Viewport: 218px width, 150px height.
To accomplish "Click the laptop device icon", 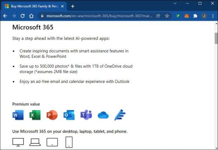I will 35,142.
